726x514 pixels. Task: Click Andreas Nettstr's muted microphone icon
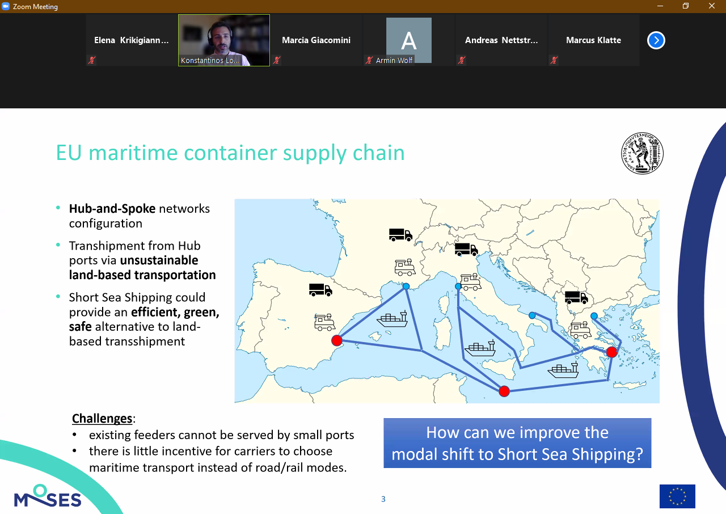(462, 60)
